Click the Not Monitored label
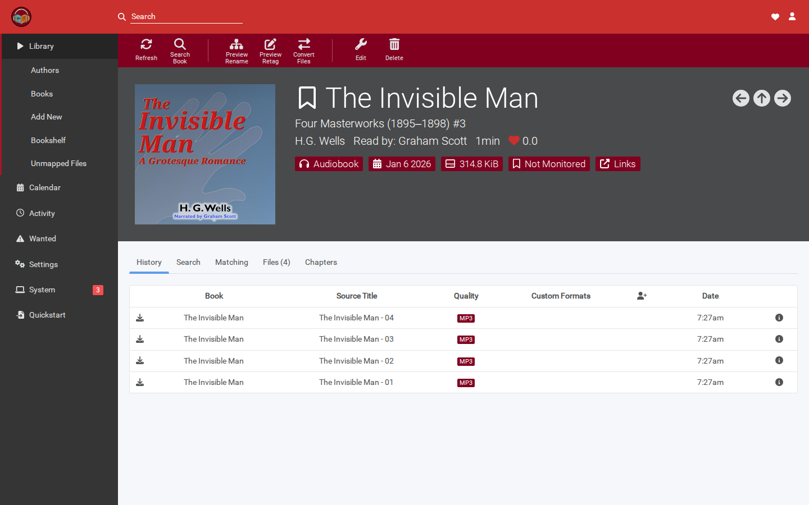Viewport: 809px width, 505px height. [549, 164]
